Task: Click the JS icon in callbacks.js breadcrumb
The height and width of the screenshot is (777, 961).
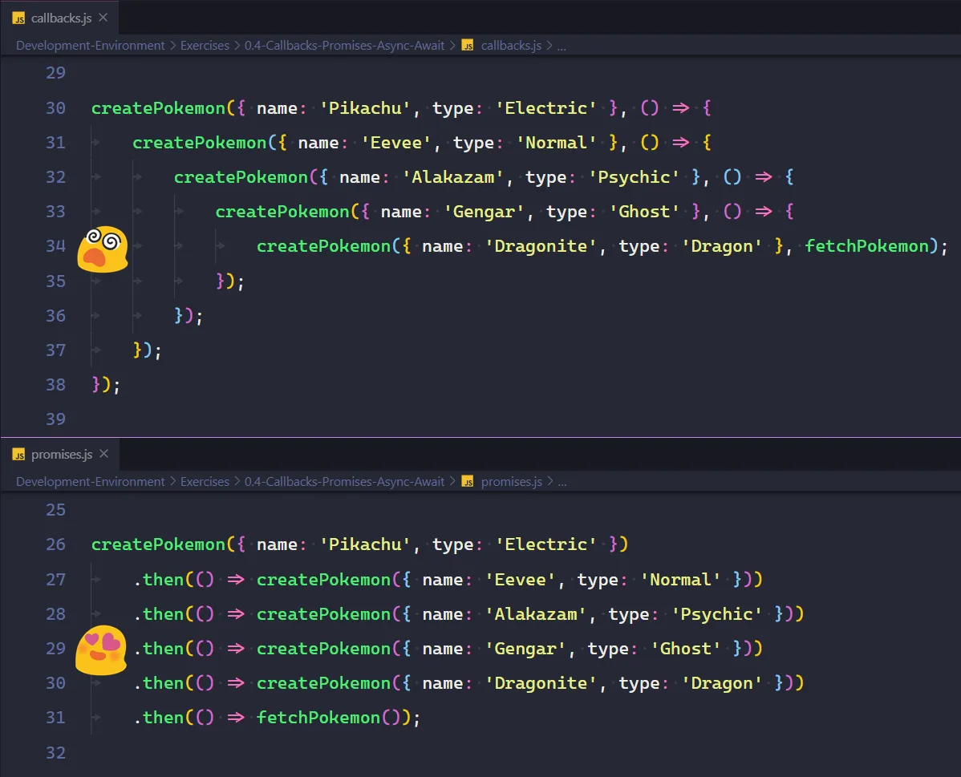Action: (x=468, y=46)
